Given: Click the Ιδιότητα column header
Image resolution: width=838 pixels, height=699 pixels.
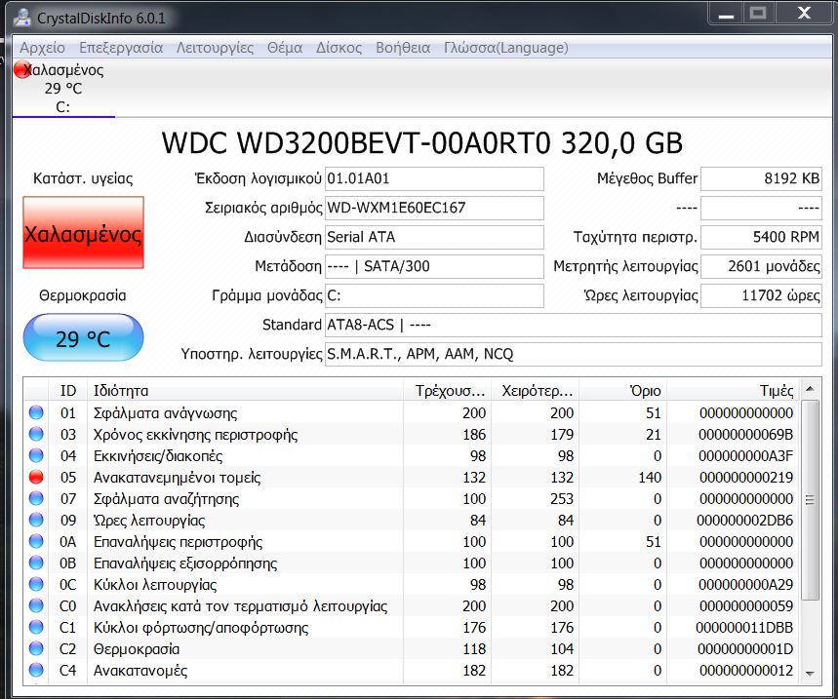Looking at the screenshot, I should 244,390.
